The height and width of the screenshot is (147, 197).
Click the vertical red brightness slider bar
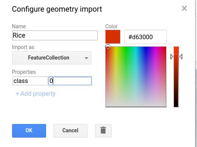(x=176, y=77)
